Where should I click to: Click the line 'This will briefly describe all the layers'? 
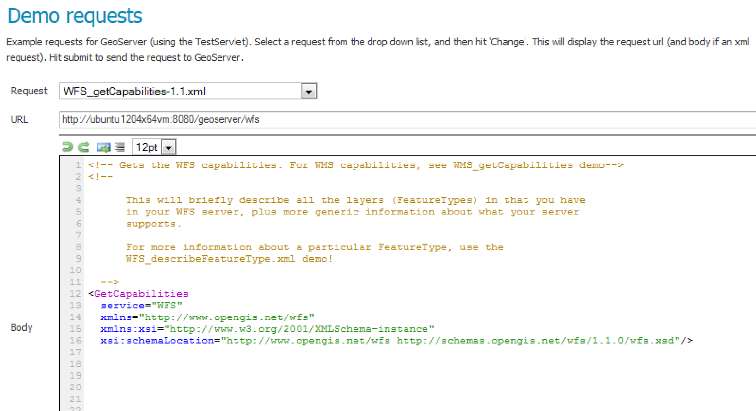356,200
